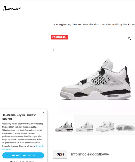Select the second faded shoe thumbnail
The image size is (135, 162).
point(84,126)
